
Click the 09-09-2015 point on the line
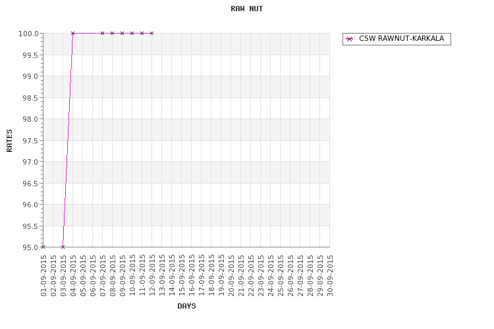pos(123,33)
